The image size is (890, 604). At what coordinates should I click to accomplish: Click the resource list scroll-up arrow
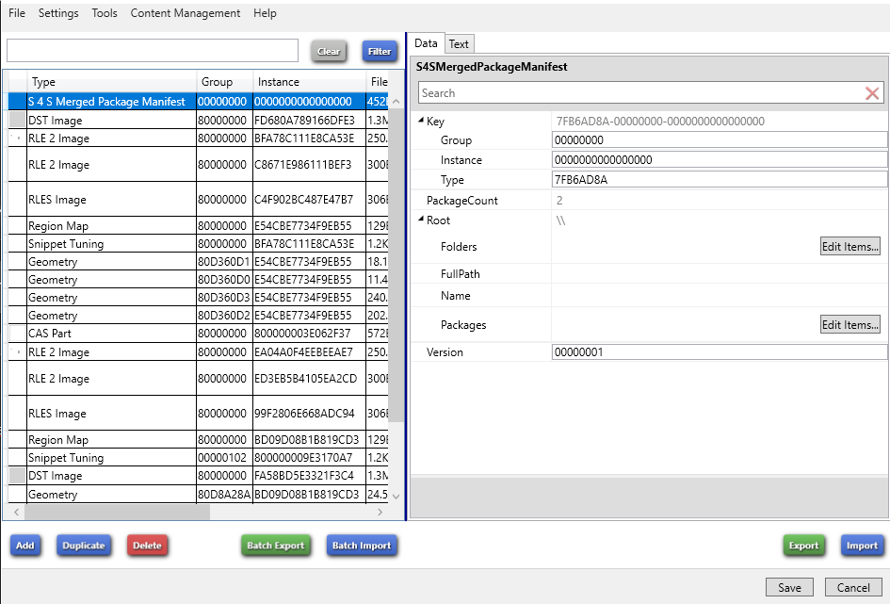[396, 101]
